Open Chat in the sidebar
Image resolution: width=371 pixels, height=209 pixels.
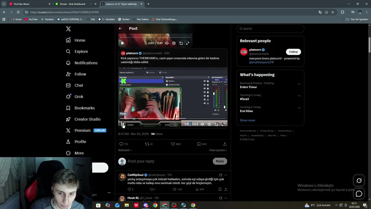(75, 85)
